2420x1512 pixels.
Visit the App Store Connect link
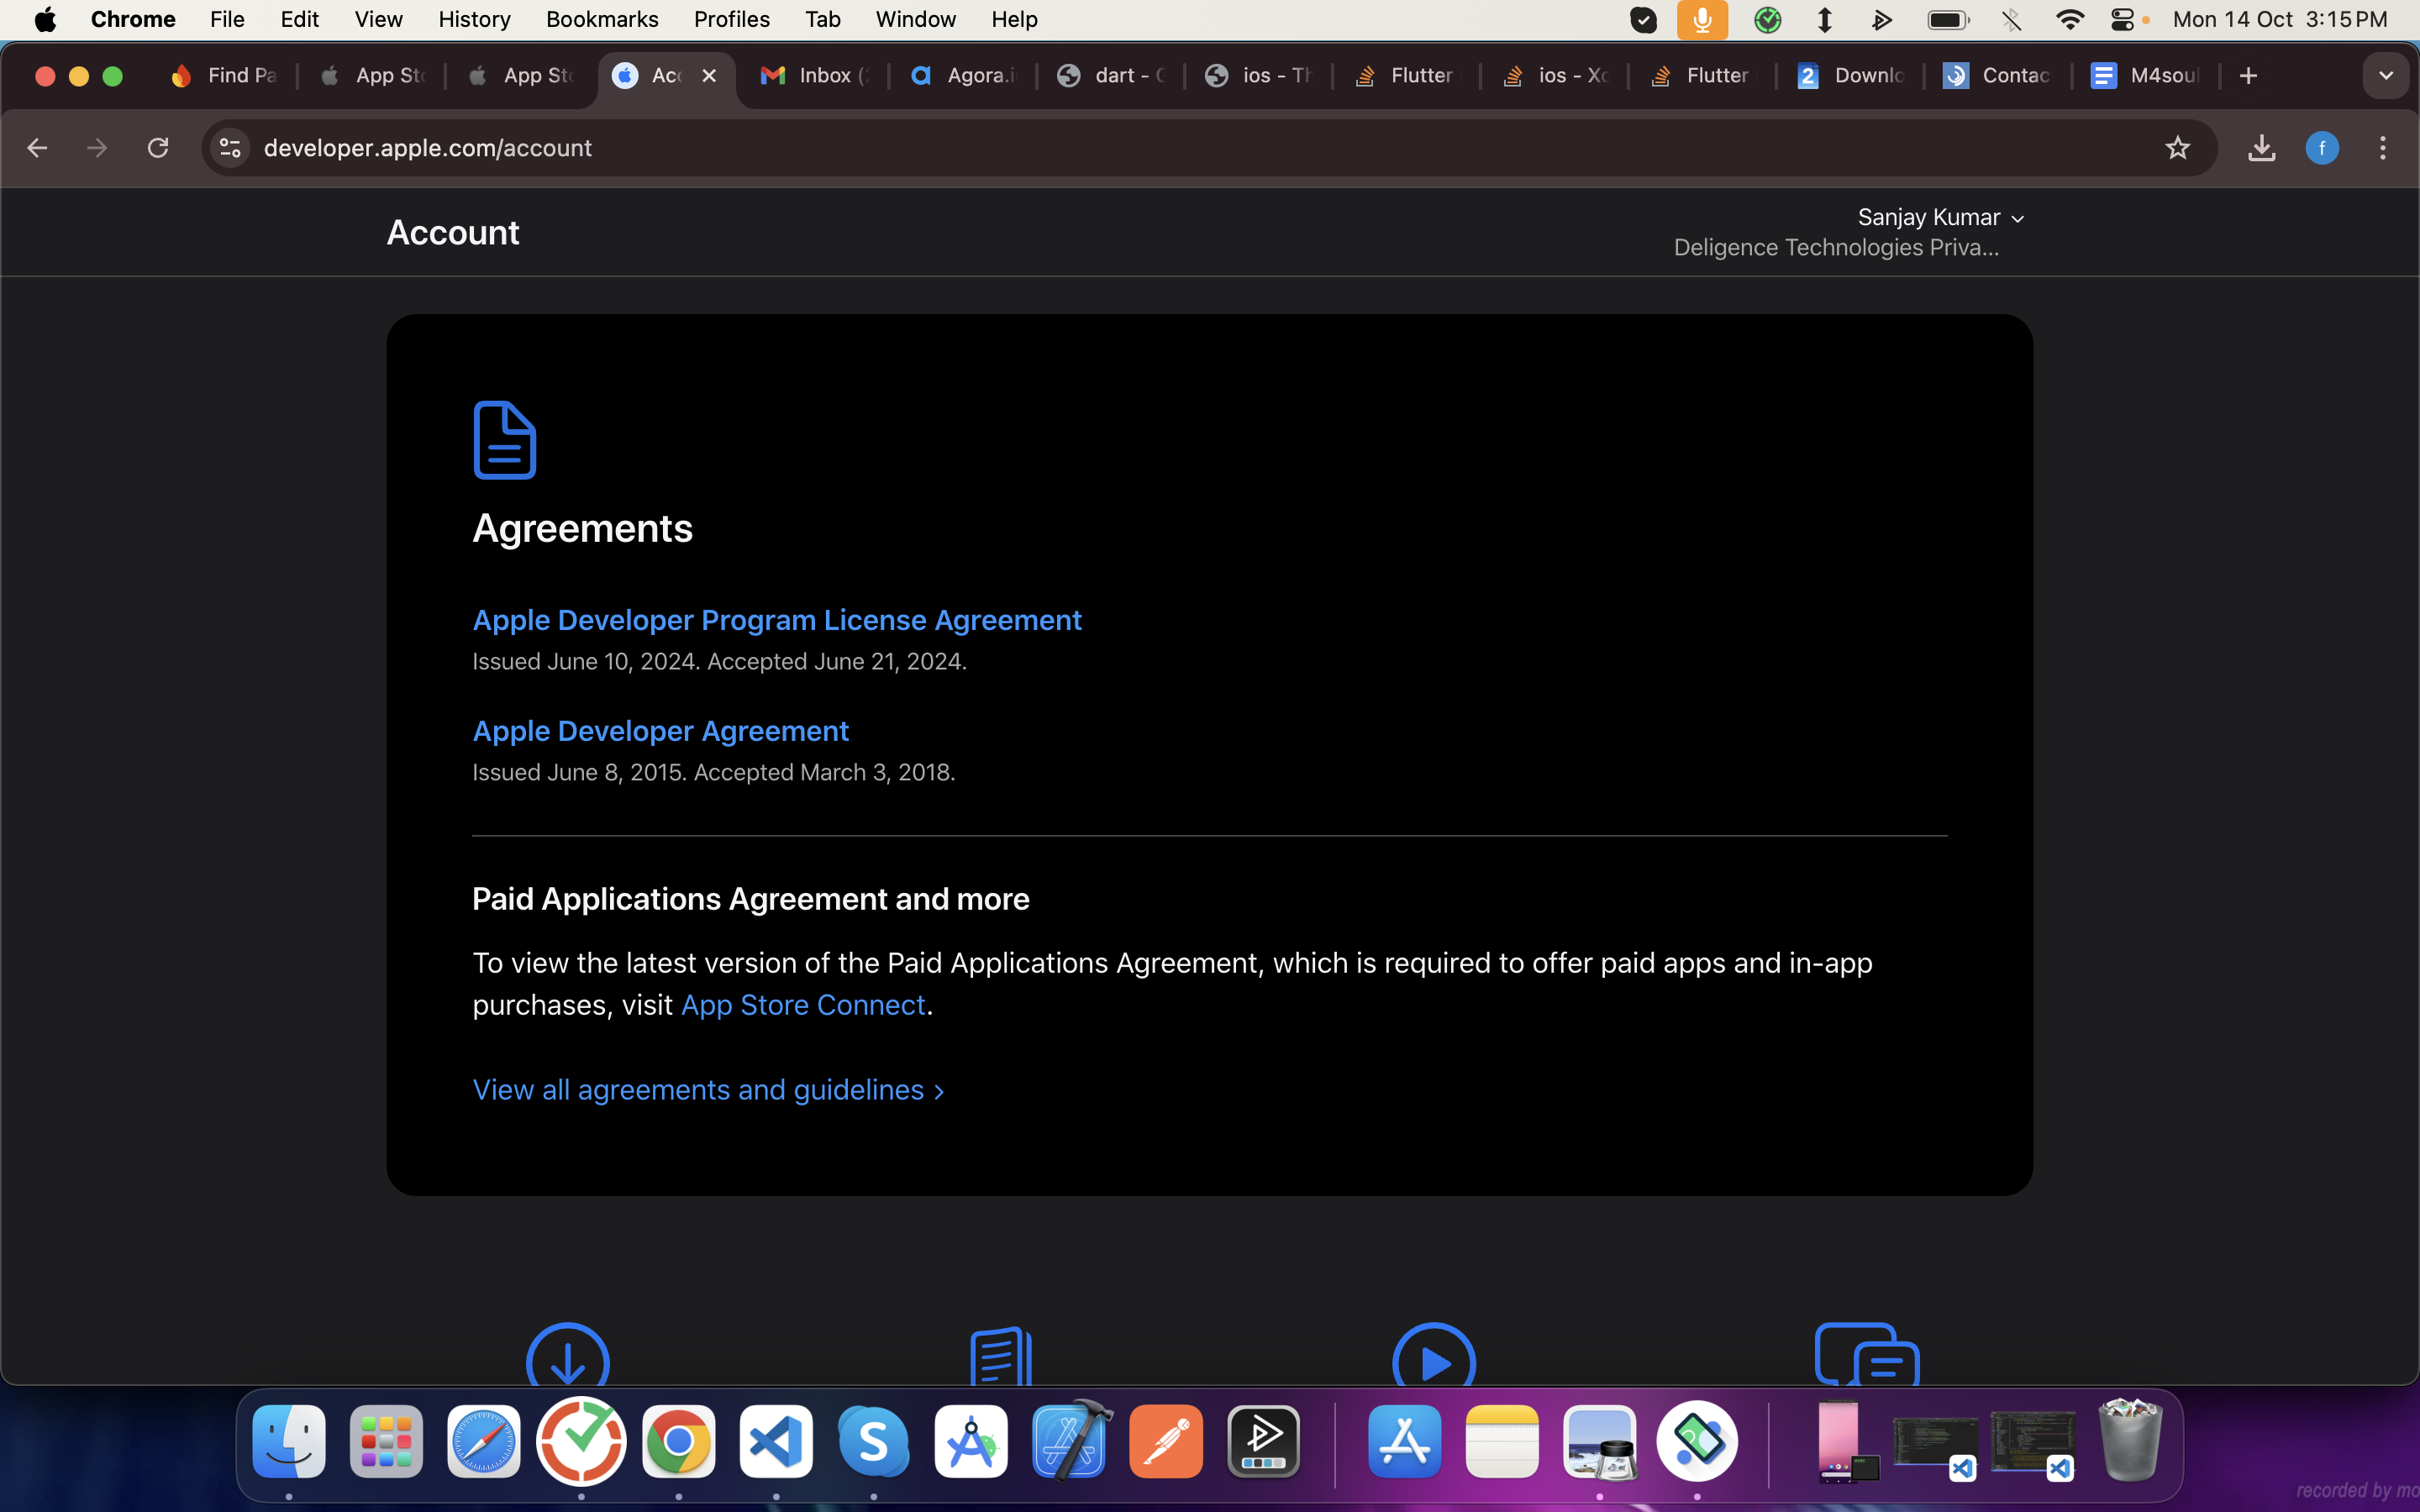(803, 1005)
